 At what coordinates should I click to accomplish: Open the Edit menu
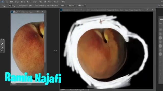[x=11, y=2]
